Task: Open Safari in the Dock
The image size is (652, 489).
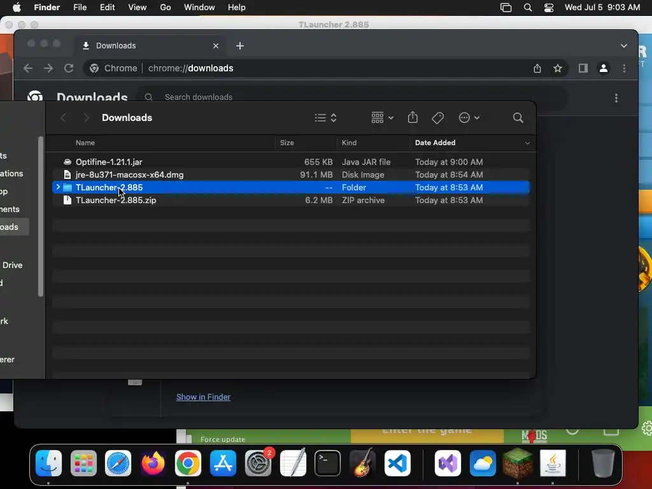Action: [x=118, y=463]
